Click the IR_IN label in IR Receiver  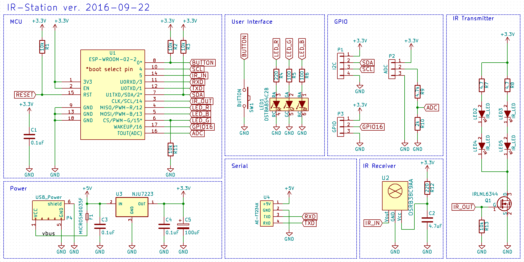373,223
